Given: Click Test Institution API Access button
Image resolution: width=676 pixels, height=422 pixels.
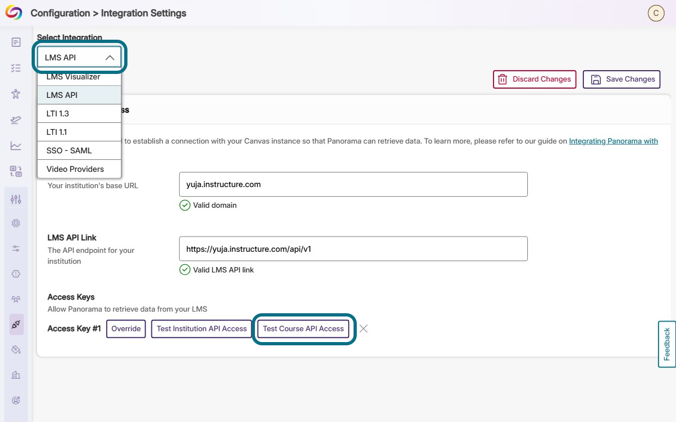Looking at the screenshot, I should point(202,328).
